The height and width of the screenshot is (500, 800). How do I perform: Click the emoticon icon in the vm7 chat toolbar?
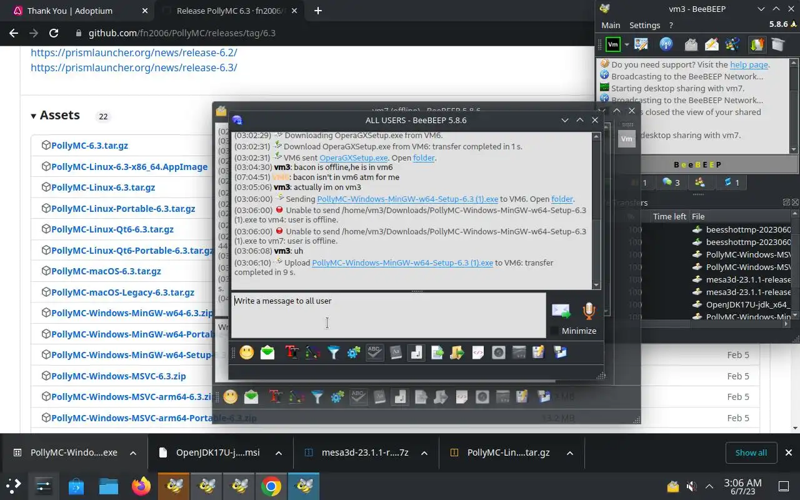(231, 397)
